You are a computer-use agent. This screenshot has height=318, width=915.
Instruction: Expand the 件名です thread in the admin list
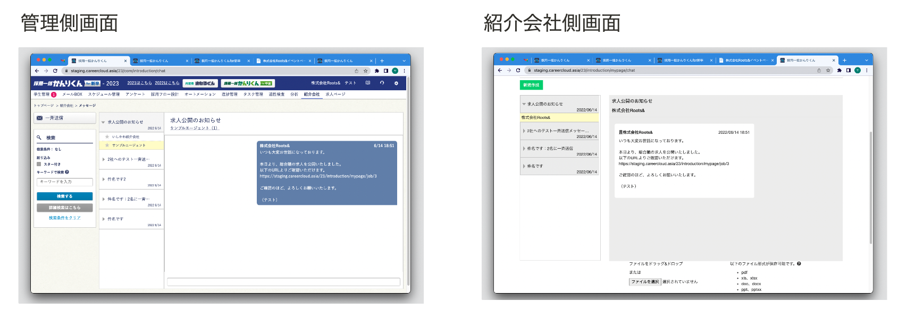pos(103,219)
